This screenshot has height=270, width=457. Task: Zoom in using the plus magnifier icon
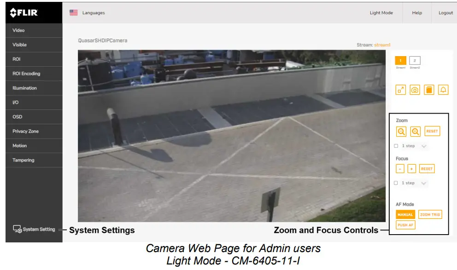tap(416, 132)
